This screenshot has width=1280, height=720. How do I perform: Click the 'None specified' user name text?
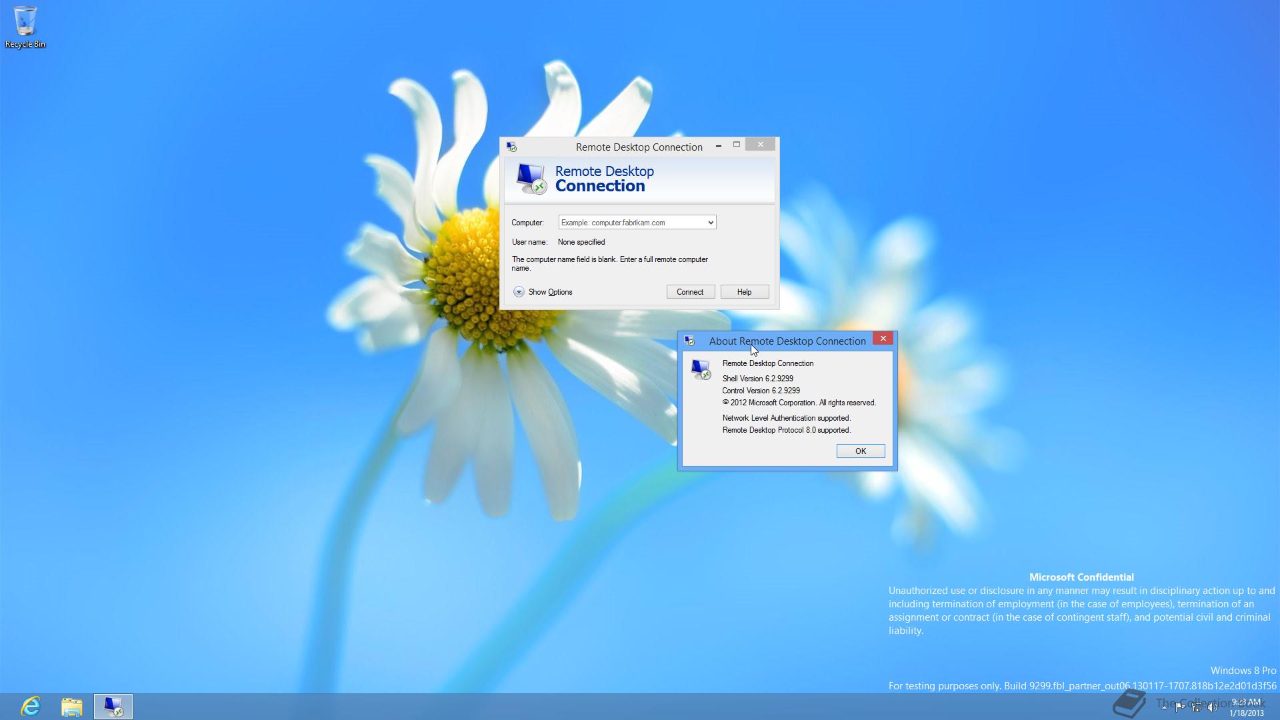(x=581, y=242)
